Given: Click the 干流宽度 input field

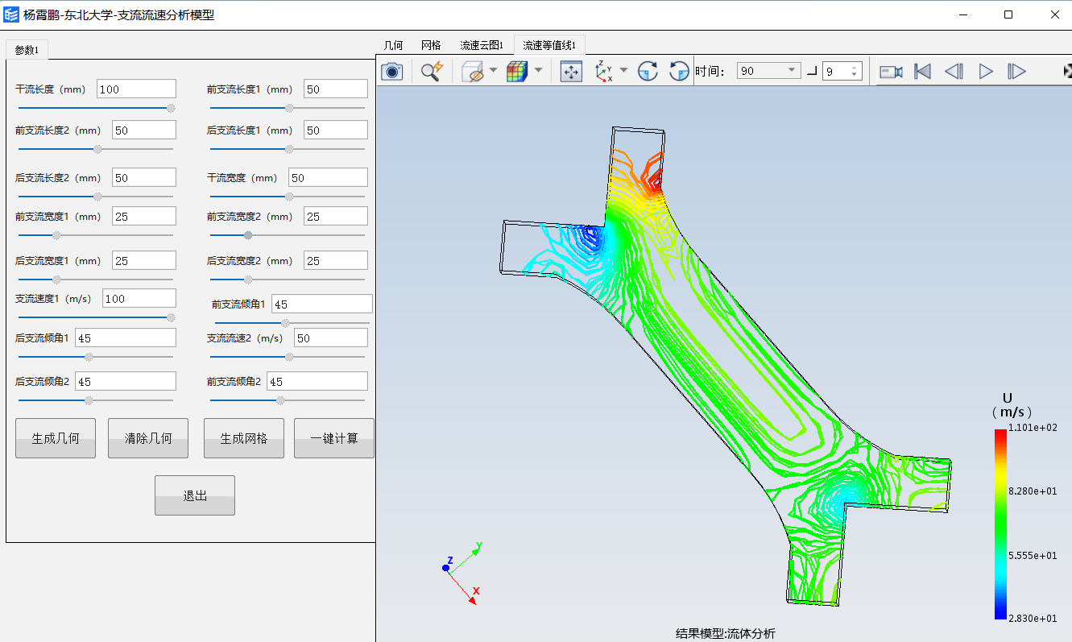Looking at the screenshot, I should pos(329,177).
